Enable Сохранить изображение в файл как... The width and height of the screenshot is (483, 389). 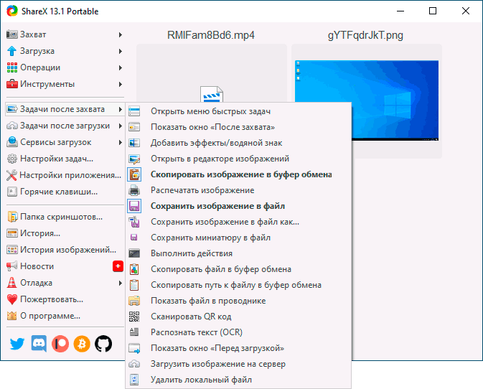point(238,222)
